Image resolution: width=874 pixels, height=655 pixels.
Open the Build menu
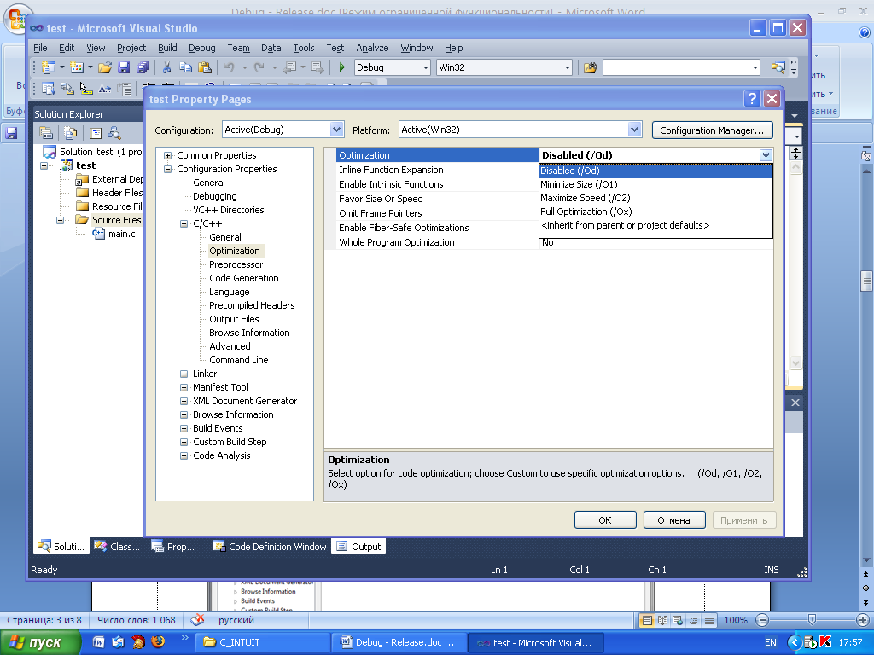pos(167,48)
